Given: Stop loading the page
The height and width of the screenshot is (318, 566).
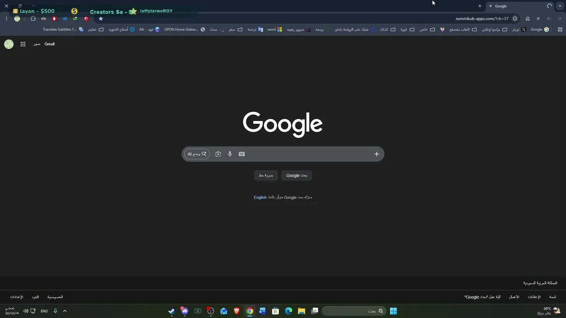Looking at the screenshot, I should click(538, 19).
